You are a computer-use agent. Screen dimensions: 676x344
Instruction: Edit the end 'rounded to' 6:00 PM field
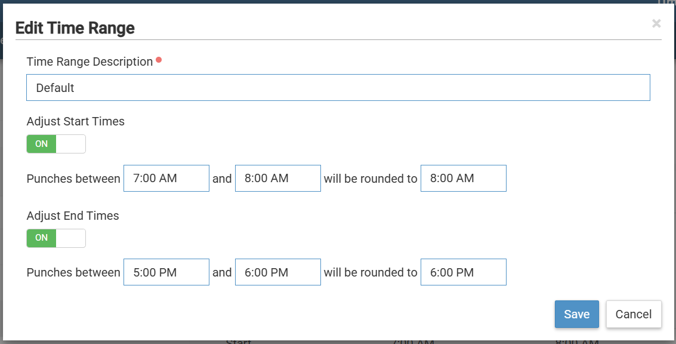point(464,272)
